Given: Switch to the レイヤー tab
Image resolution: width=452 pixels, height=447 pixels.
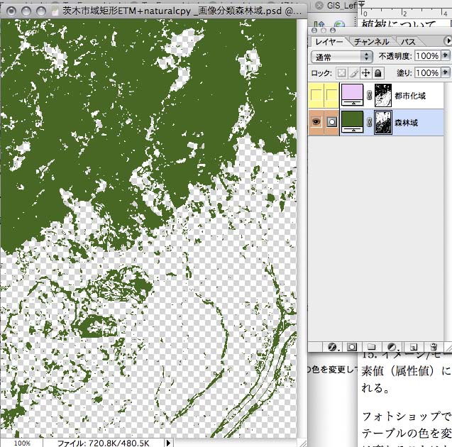Looking at the screenshot, I should pyautogui.click(x=329, y=42).
